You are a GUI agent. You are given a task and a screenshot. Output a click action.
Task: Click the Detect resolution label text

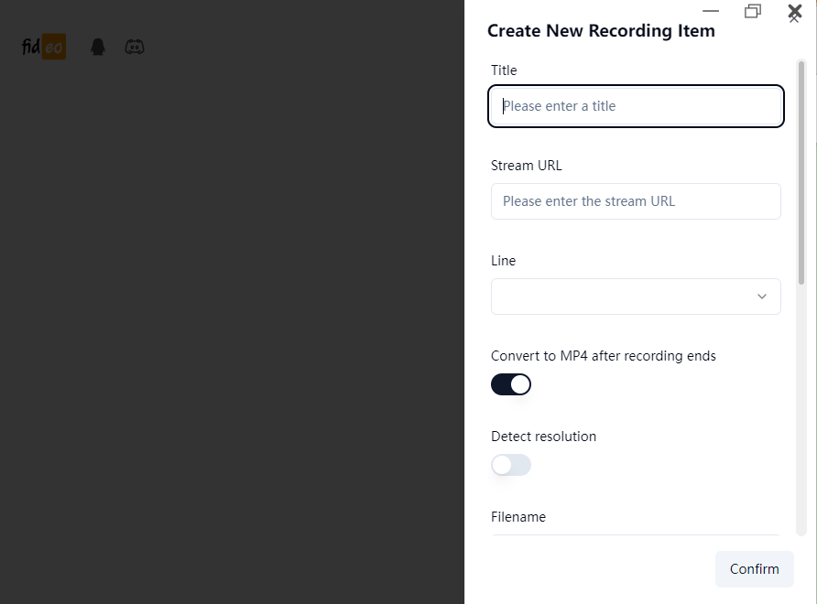click(543, 437)
